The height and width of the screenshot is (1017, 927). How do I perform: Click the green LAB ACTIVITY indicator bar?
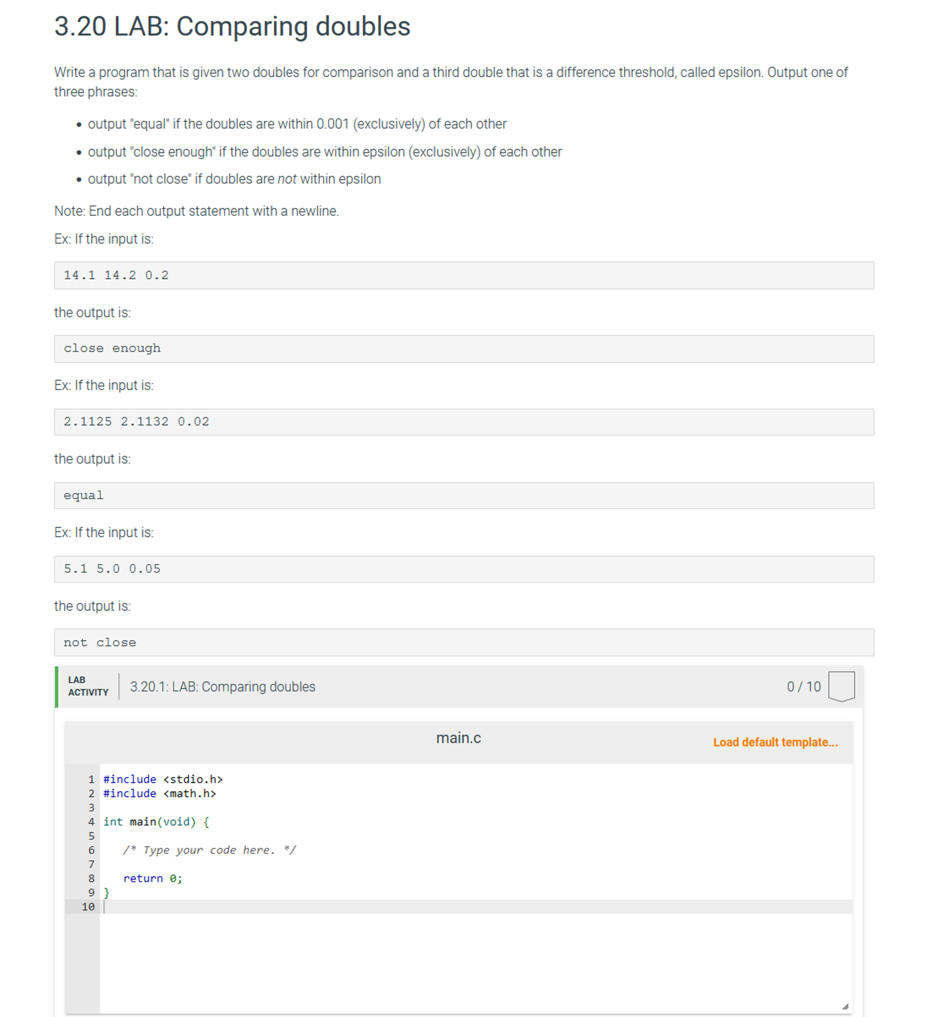tap(57, 687)
